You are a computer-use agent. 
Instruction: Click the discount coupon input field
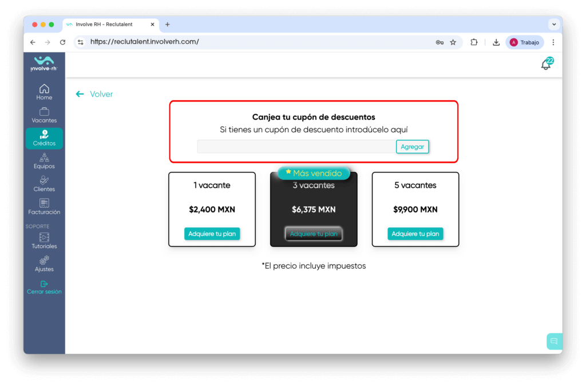coord(295,147)
